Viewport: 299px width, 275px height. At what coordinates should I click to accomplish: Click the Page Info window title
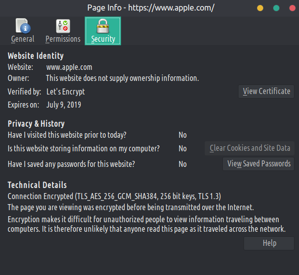(x=151, y=8)
